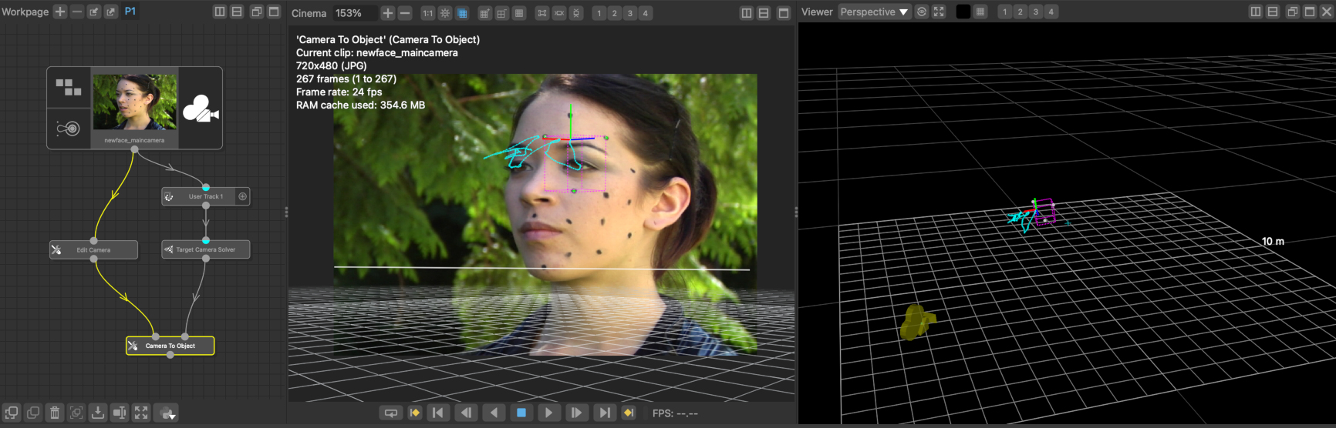The image size is (1336, 428).
Task: Open the cloud dropdown in Workpage toolbar
Action: point(167,413)
